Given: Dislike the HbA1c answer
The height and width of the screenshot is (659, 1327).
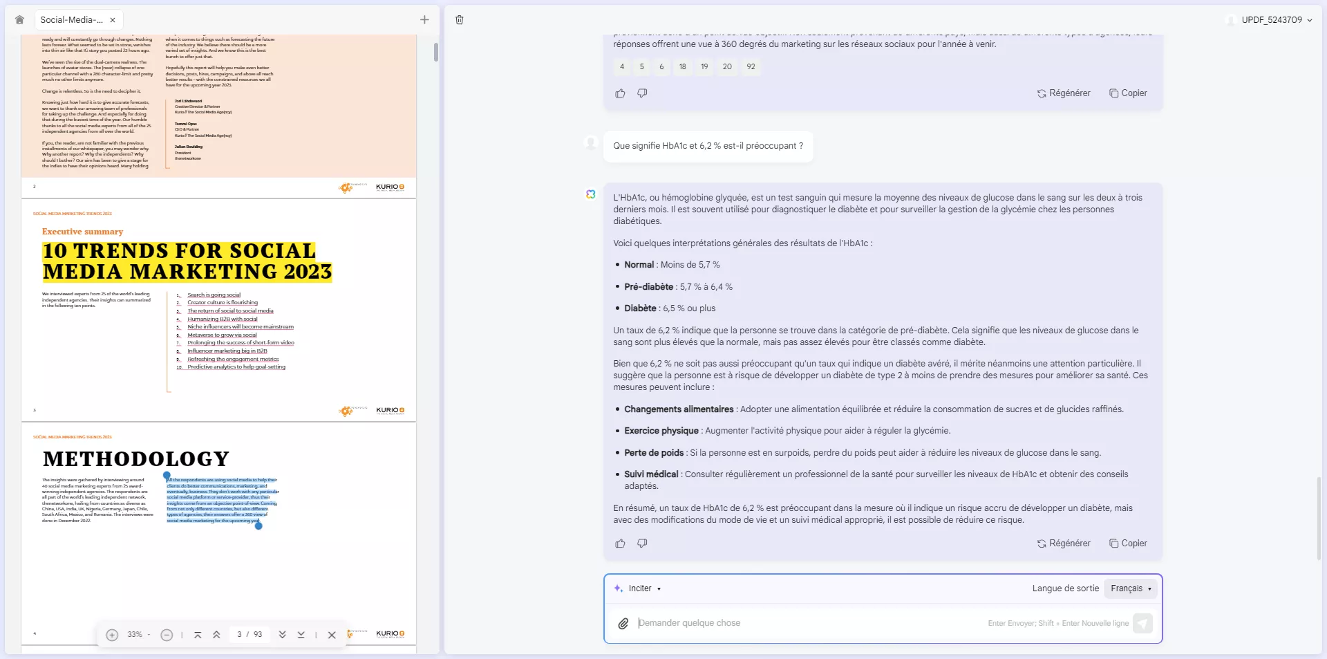Looking at the screenshot, I should tap(642, 544).
